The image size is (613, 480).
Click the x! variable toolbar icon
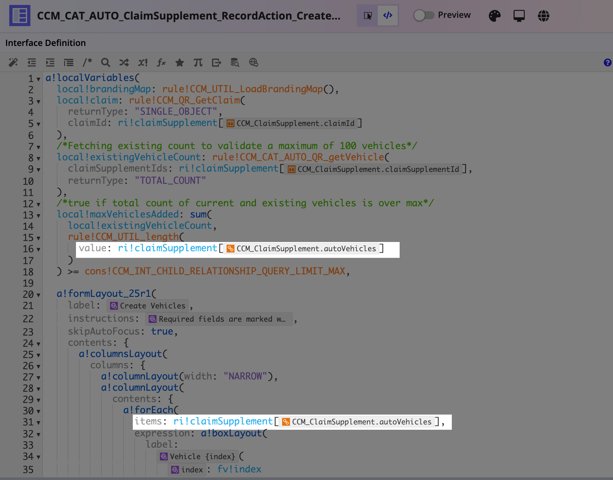coord(143,62)
